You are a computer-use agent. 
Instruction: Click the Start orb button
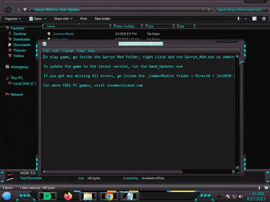pos(7,196)
